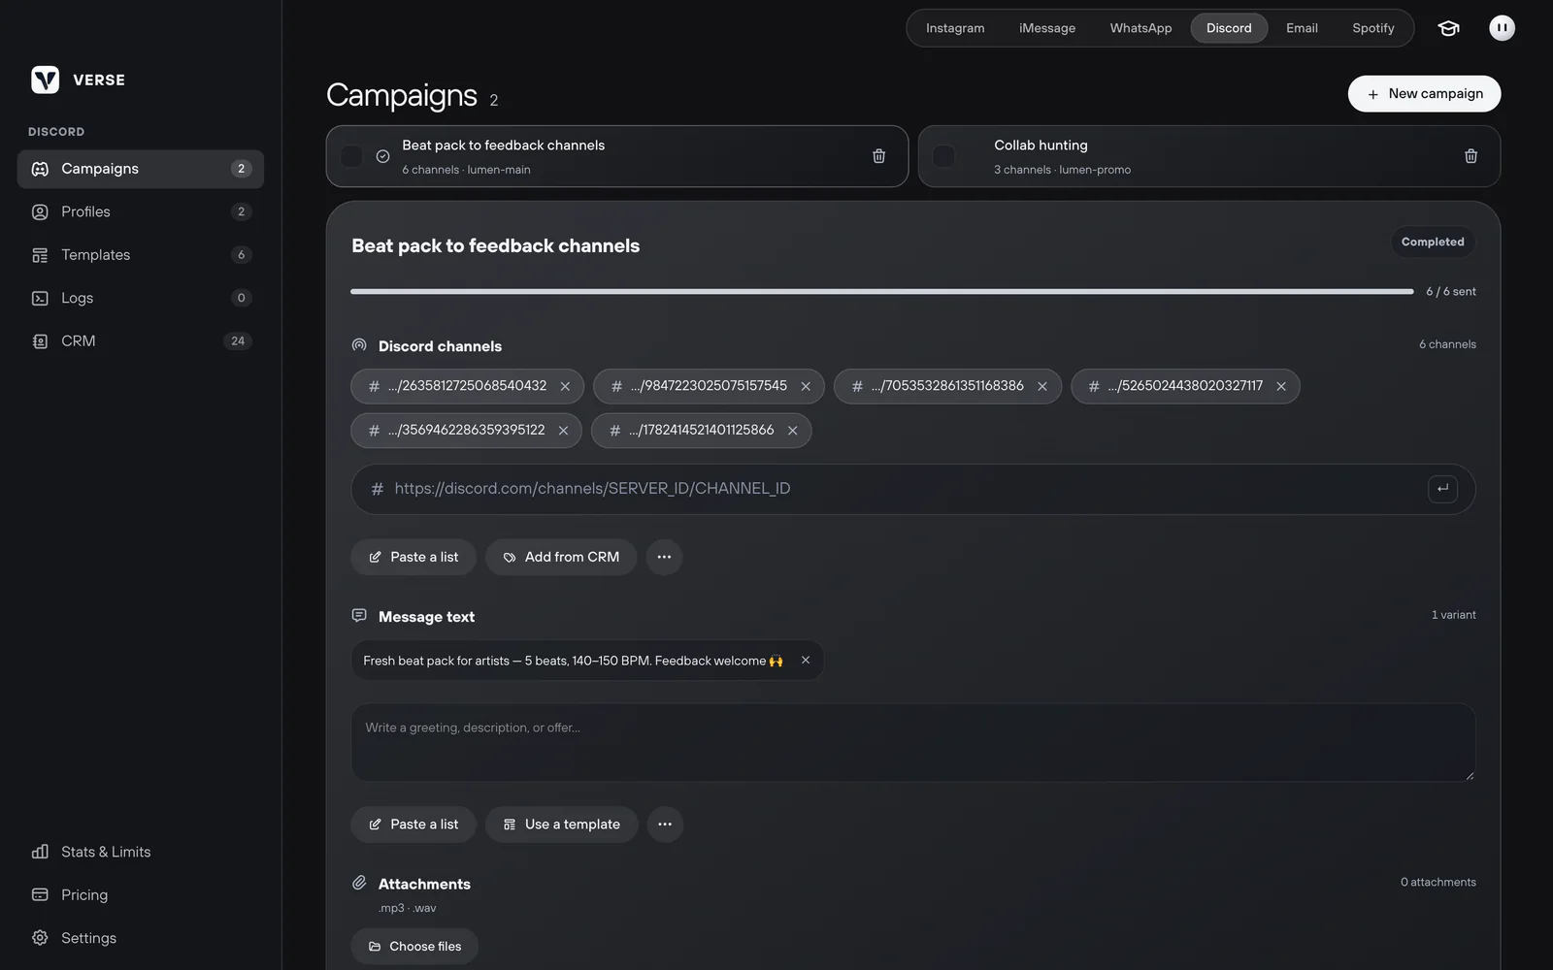Remove channel .../3569462286359395122

[563, 431]
